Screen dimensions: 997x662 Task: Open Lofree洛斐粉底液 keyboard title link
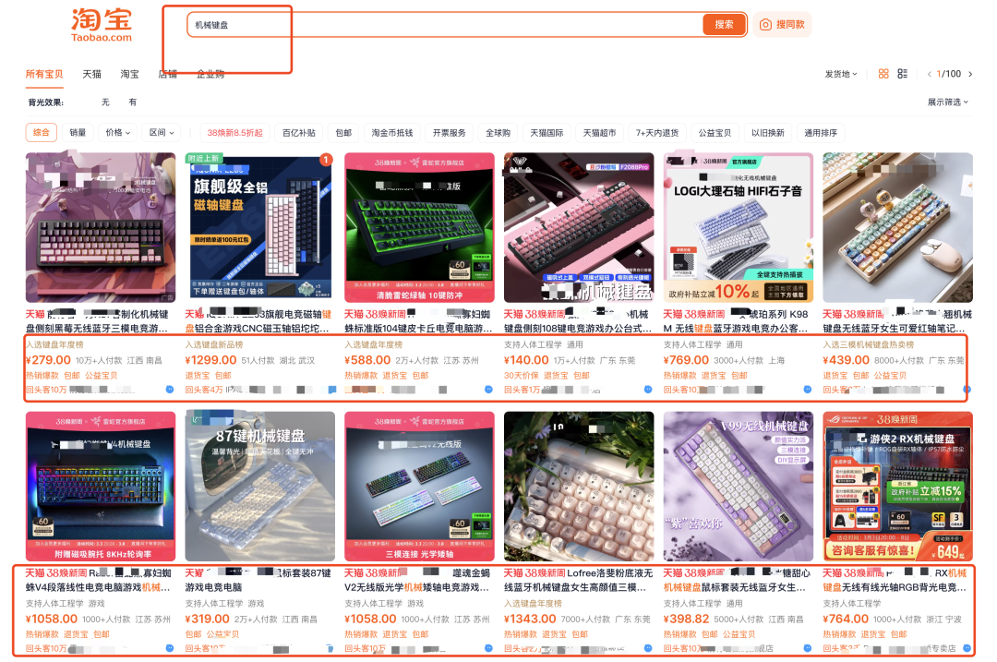[578, 580]
